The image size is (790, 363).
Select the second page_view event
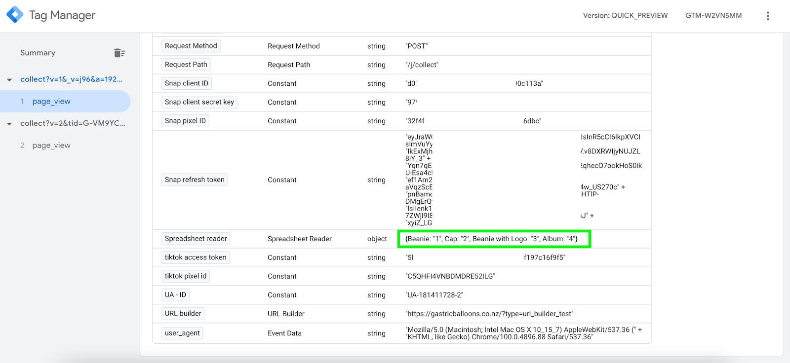[x=51, y=145]
